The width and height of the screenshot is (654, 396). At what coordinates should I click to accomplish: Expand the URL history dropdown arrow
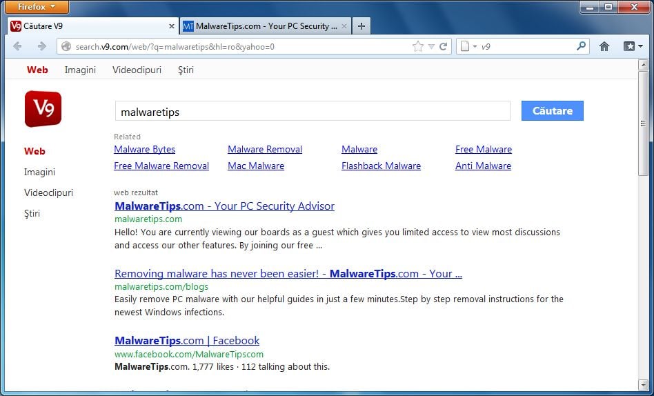pos(431,46)
